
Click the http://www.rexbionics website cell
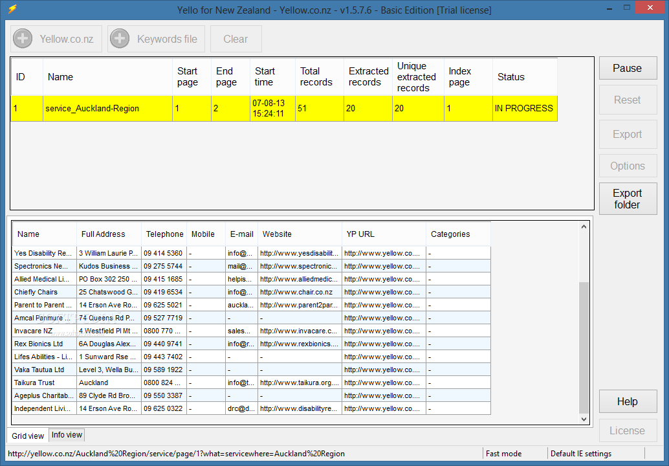tap(300, 344)
